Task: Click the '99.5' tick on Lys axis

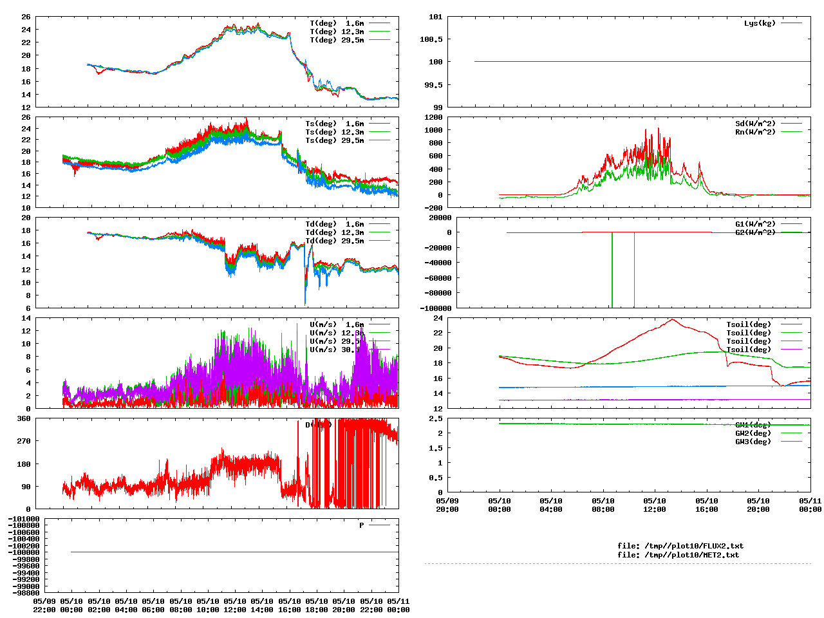Action: click(x=433, y=84)
